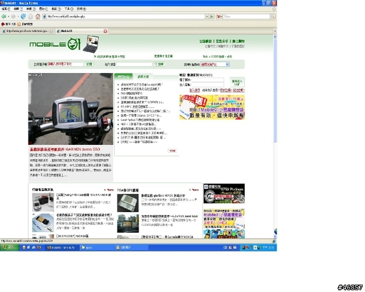Click the More button below article list
This screenshot has height=292, width=365.
pyautogui.click(x=172, y=151)
